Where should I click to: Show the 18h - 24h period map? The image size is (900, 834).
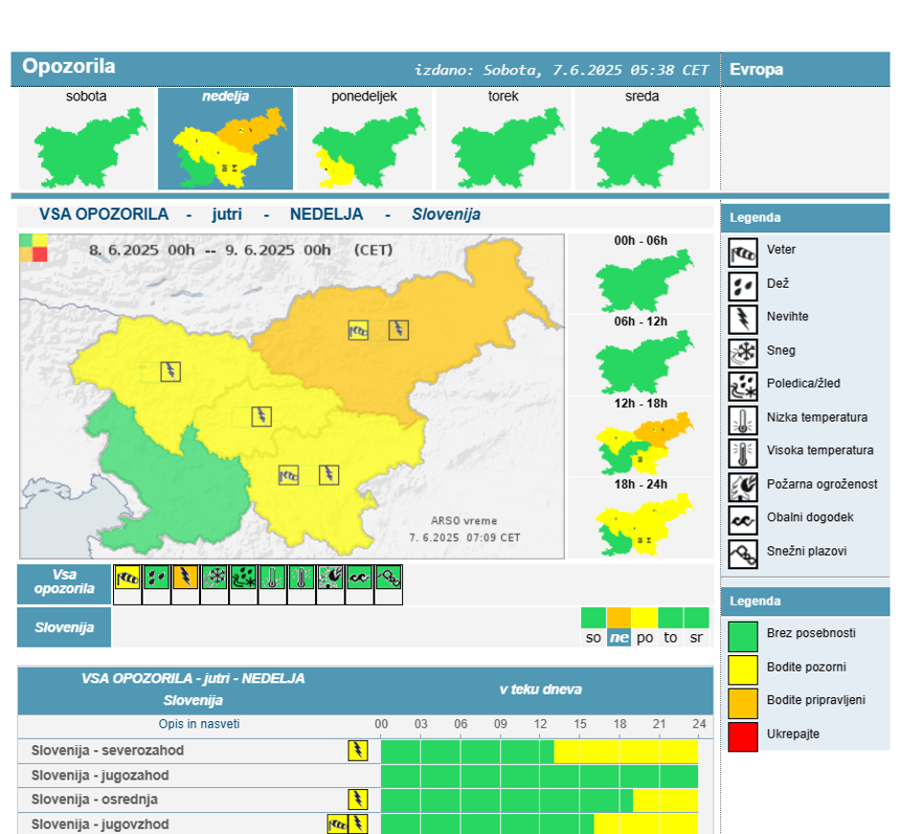pyautogui.click(x=641, y=517)
